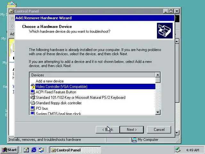Click the PCI bus computer icon
205x154 pixels.
tap(33, 108)
